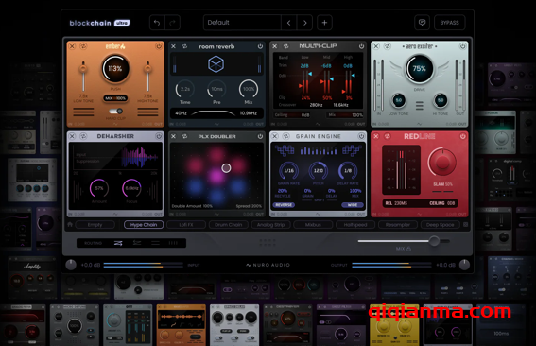Image resolution: width=536 pixels, height=346 pixels.
Task: Open the grid icon after Deep Space
Action: tap(465, 225)
